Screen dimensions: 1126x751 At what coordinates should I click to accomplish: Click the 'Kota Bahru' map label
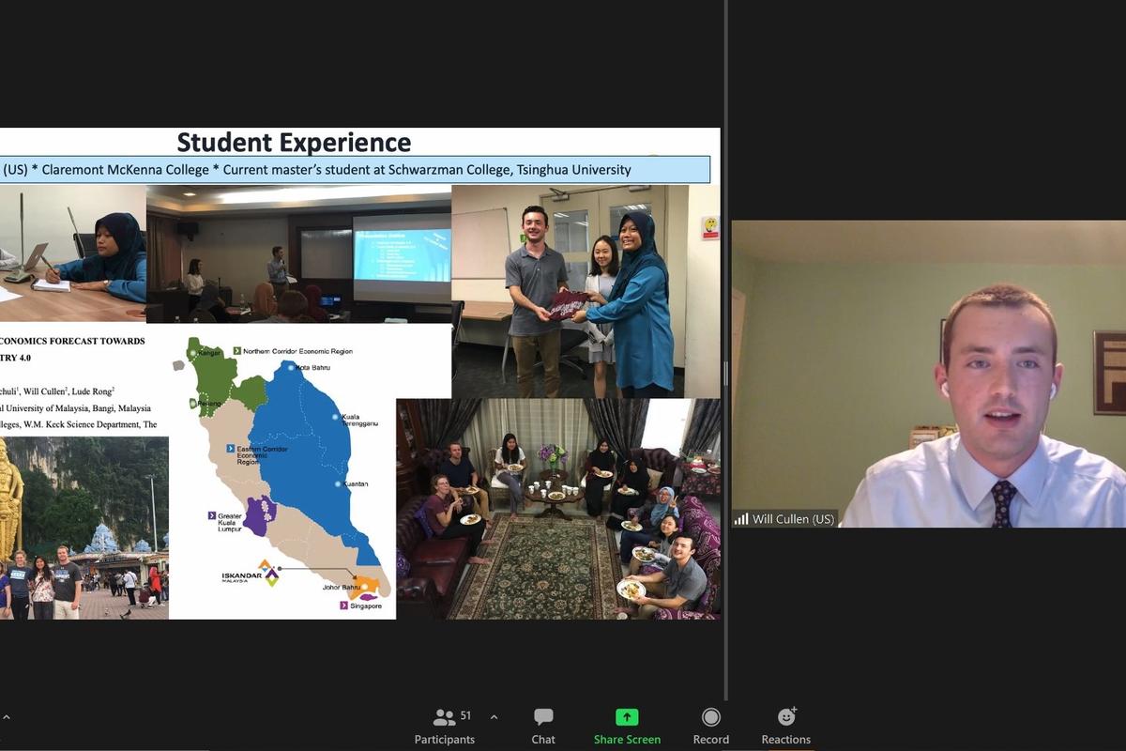point(314,368)
